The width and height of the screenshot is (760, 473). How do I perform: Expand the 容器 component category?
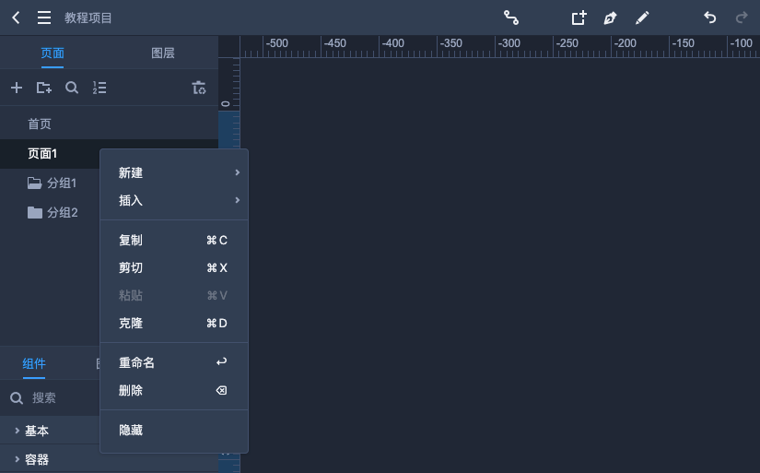pos(37,459)
